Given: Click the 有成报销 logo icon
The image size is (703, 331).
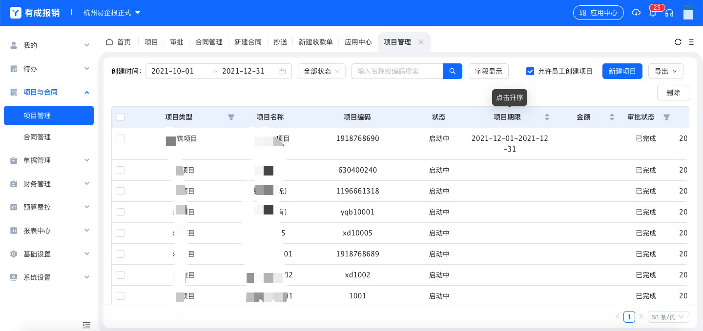Looking at the screenshot, I should pyautogui.click(x=16, y=13).
